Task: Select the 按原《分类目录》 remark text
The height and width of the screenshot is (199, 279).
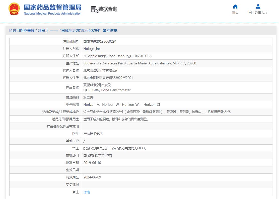Action: pos(115,148)
